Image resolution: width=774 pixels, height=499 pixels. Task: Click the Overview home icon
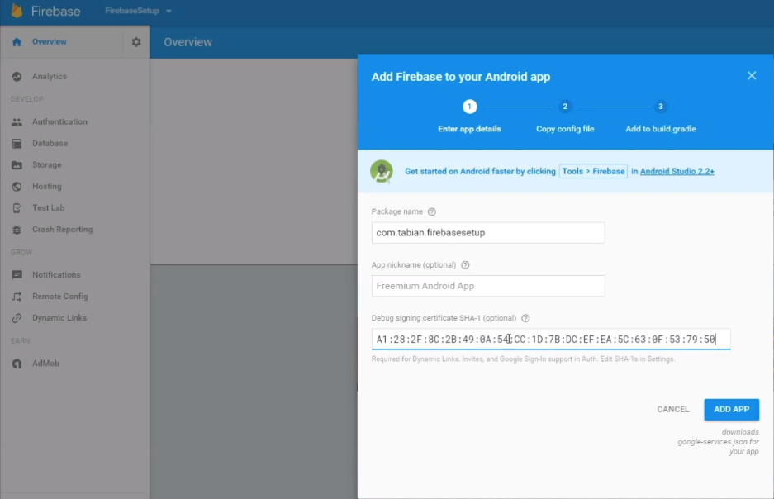[17, 42]
